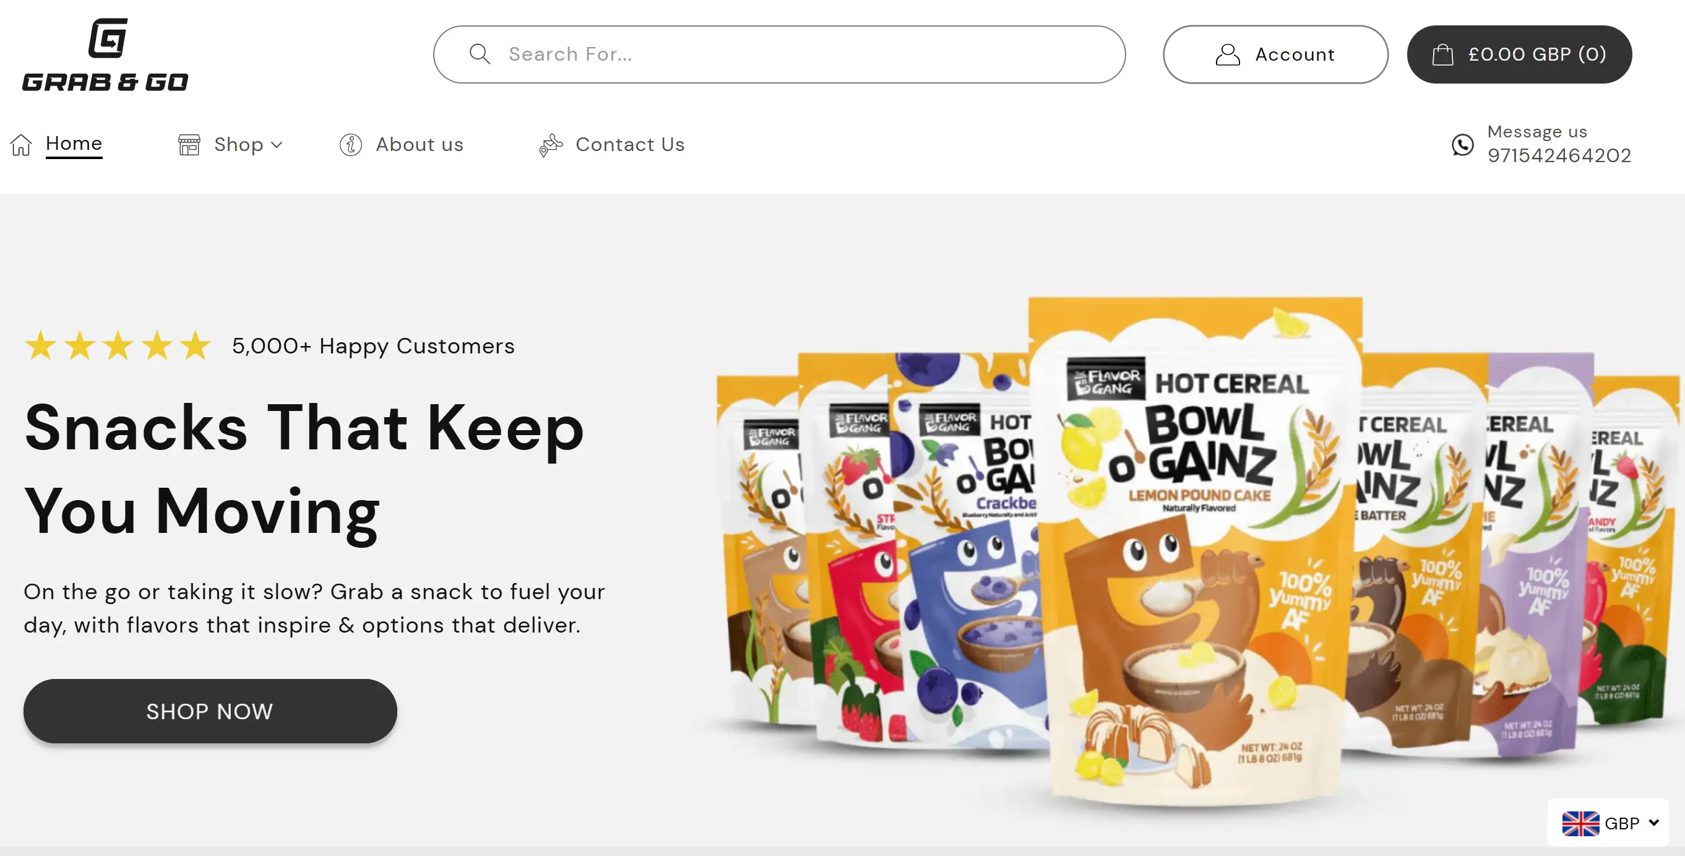Click the Grab & Go logo
This screenshot has height=856, width=1685.
105,54
